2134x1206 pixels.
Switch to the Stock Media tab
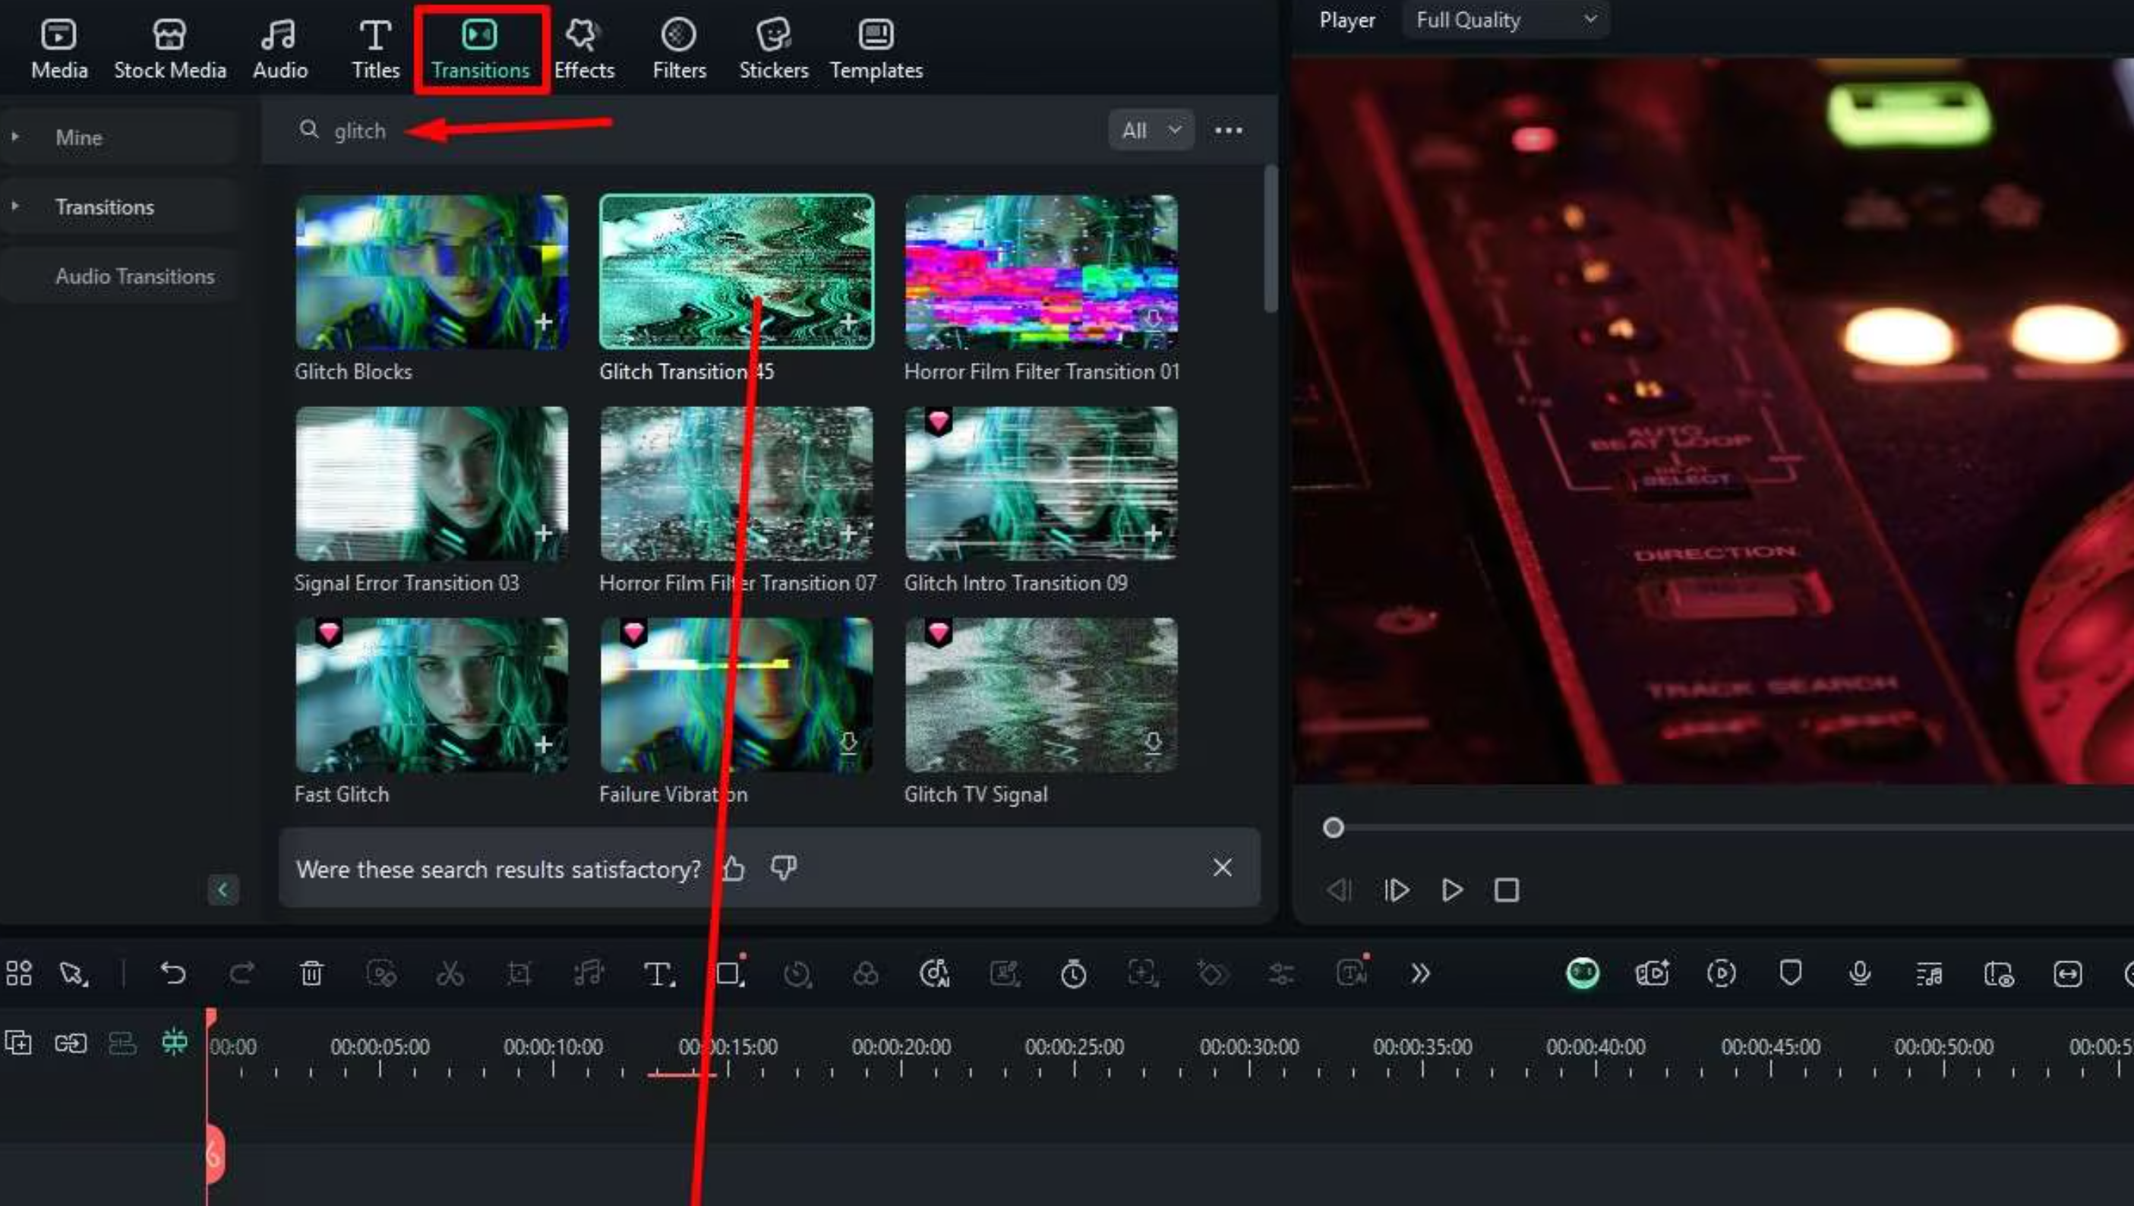click(170, 47)
